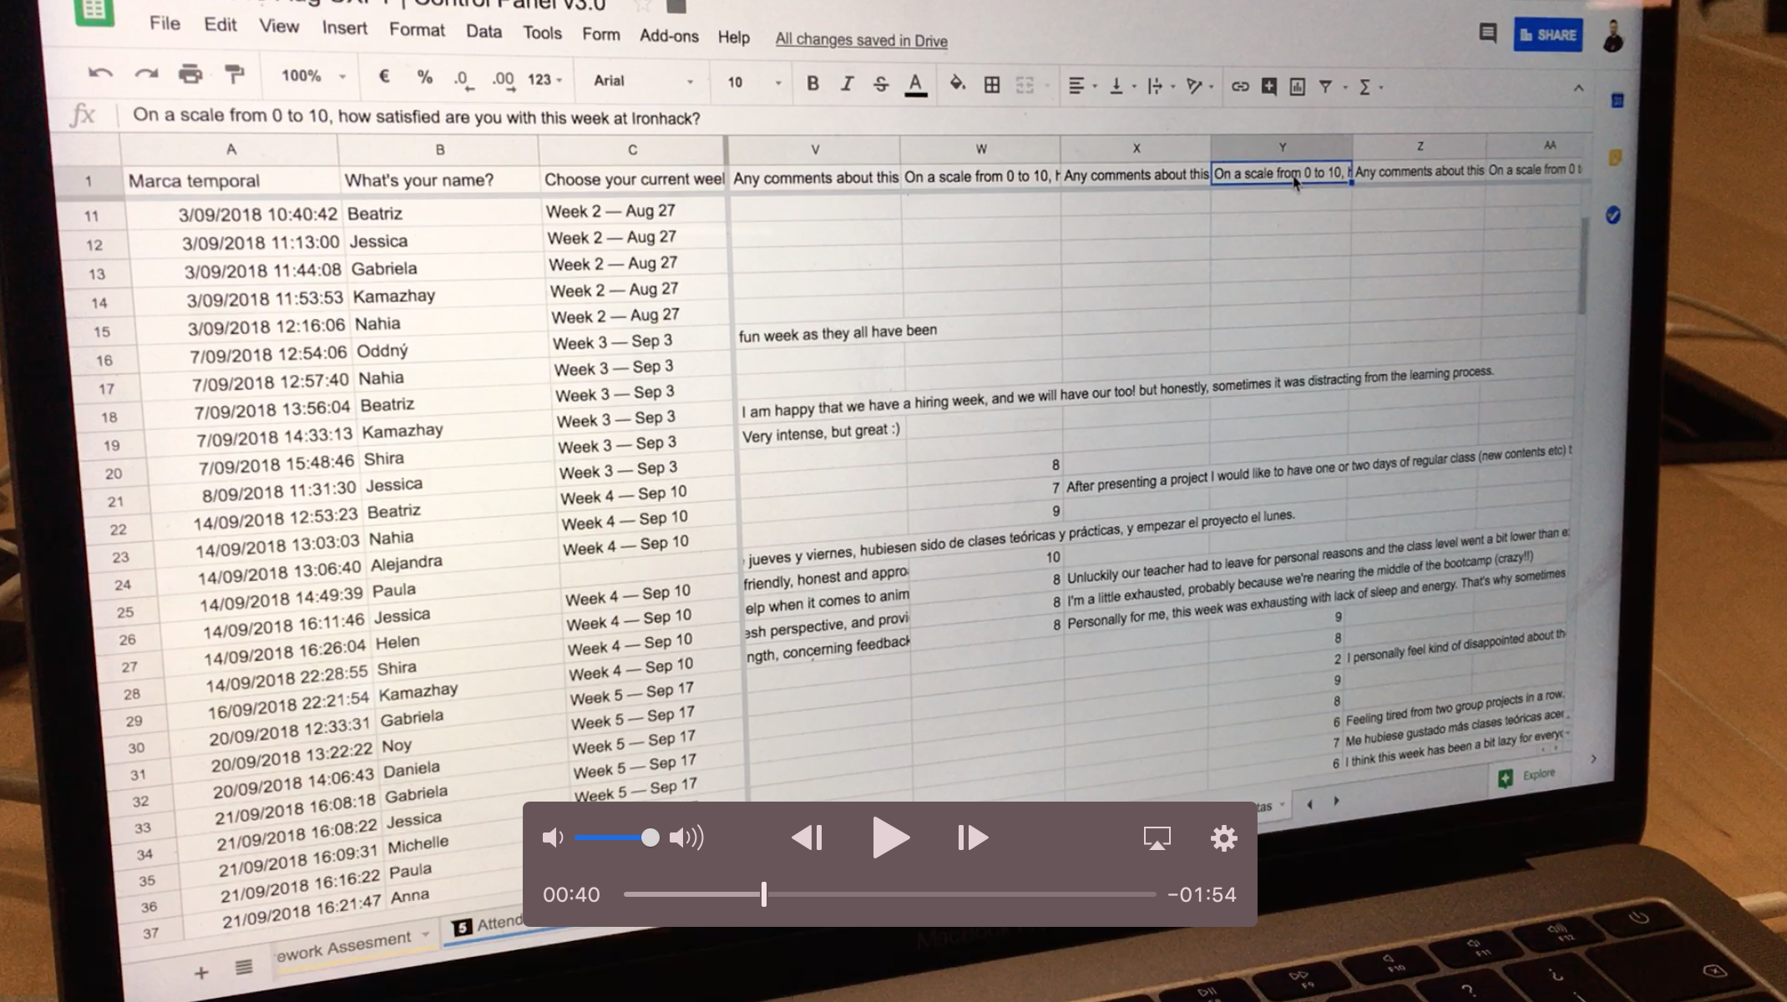Open vertical align options
Screen dimensions: 1787x1002
pos(1121,86)
